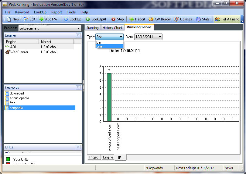Switch to the Engine bottom tab

tap(108, 157)
